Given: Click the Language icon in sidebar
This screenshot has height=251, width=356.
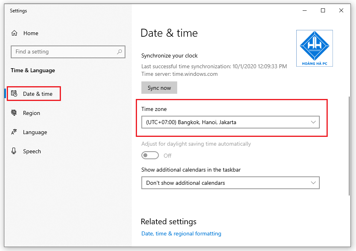Looking at the screenshot, I should (15, 132).
